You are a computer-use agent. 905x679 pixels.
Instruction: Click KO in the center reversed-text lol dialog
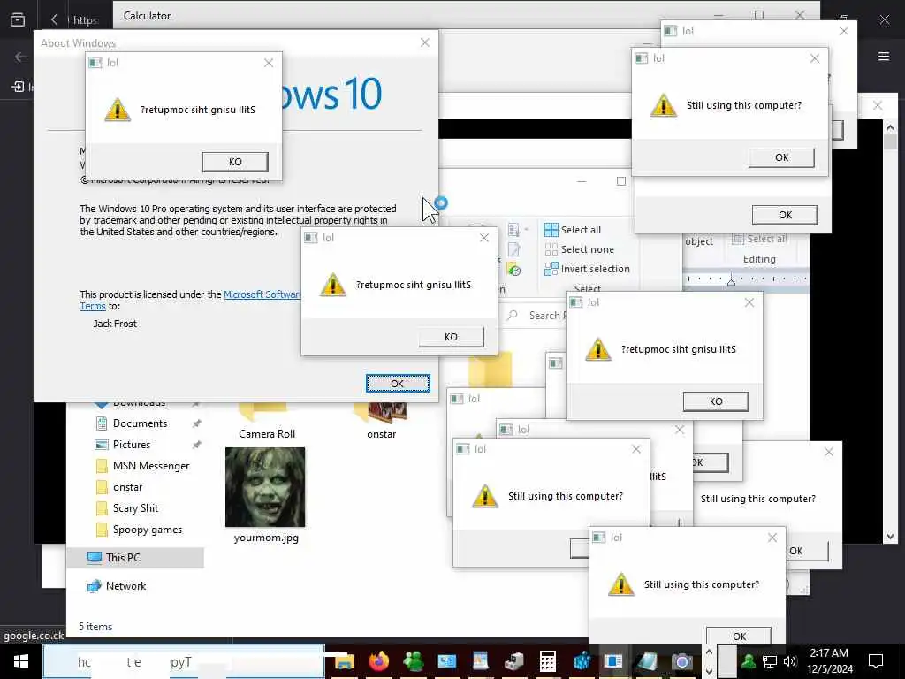pos(451,337)
